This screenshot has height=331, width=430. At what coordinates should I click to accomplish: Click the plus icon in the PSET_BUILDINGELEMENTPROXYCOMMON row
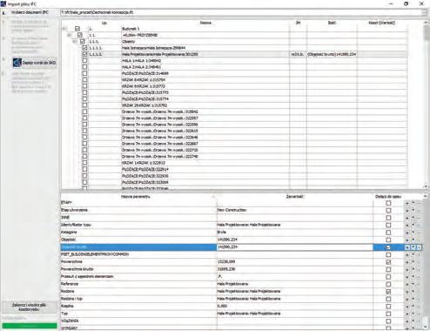click(407, 255)
